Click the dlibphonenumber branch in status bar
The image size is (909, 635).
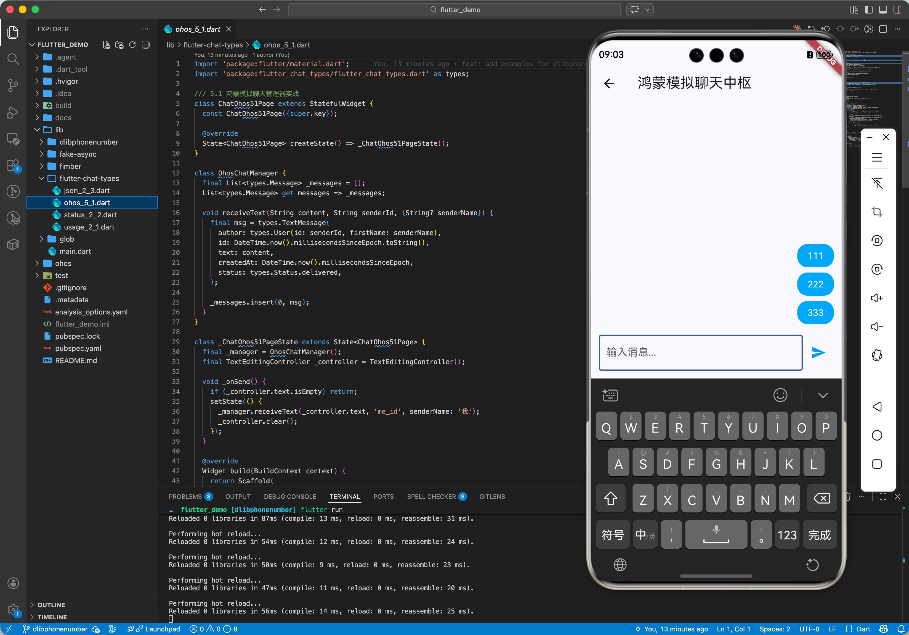click(59, 629)
